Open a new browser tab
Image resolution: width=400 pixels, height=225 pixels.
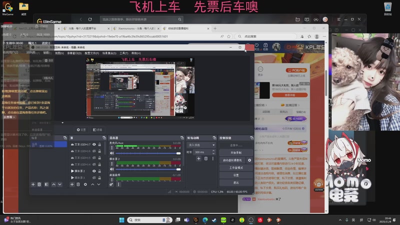click(x=215, y=28)
